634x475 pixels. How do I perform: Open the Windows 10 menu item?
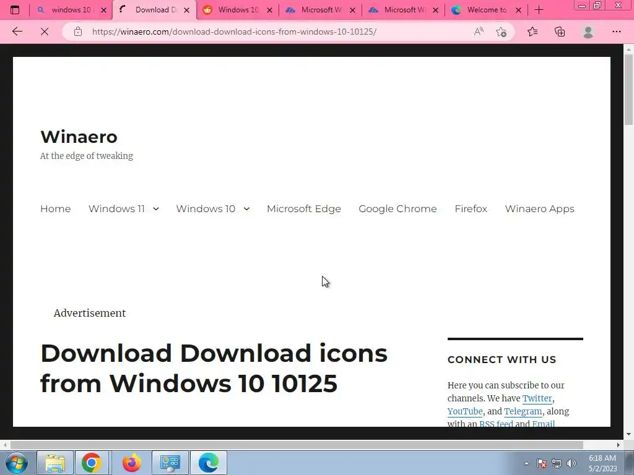pos(206,209)
